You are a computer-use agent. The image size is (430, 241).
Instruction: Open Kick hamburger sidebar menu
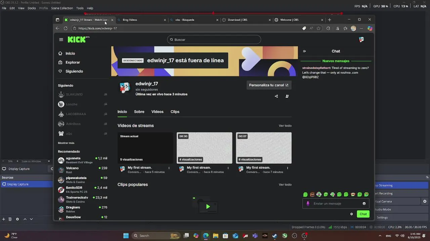pos(61,39)
